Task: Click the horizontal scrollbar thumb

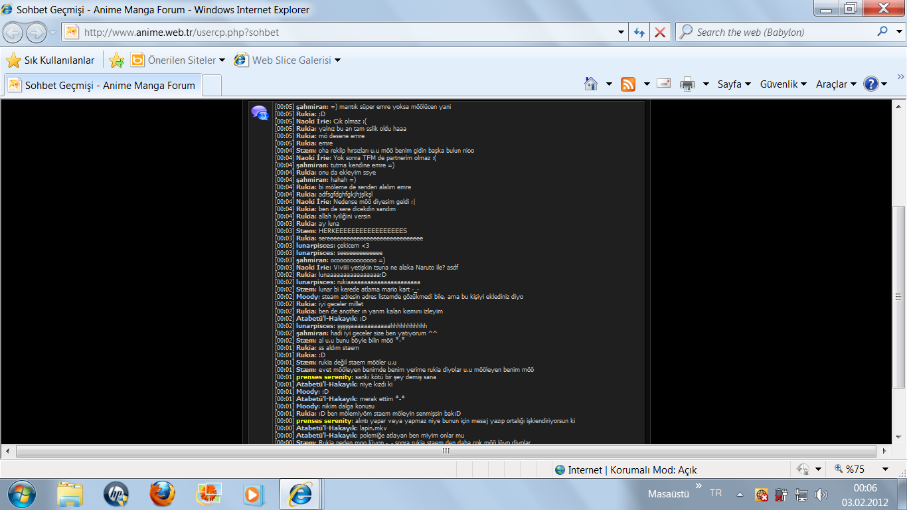Action: pos(446,451)
